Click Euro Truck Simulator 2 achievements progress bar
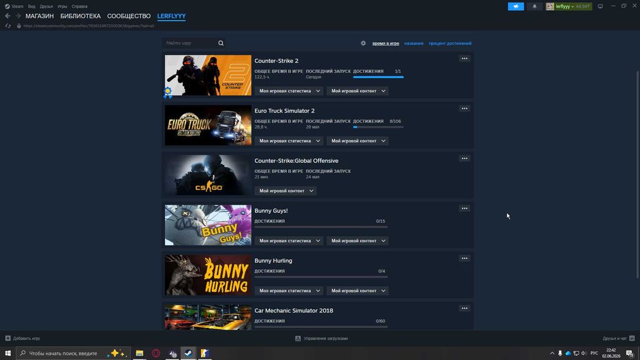The width and height of the screenshot is (640, 360). click(378, 127)
